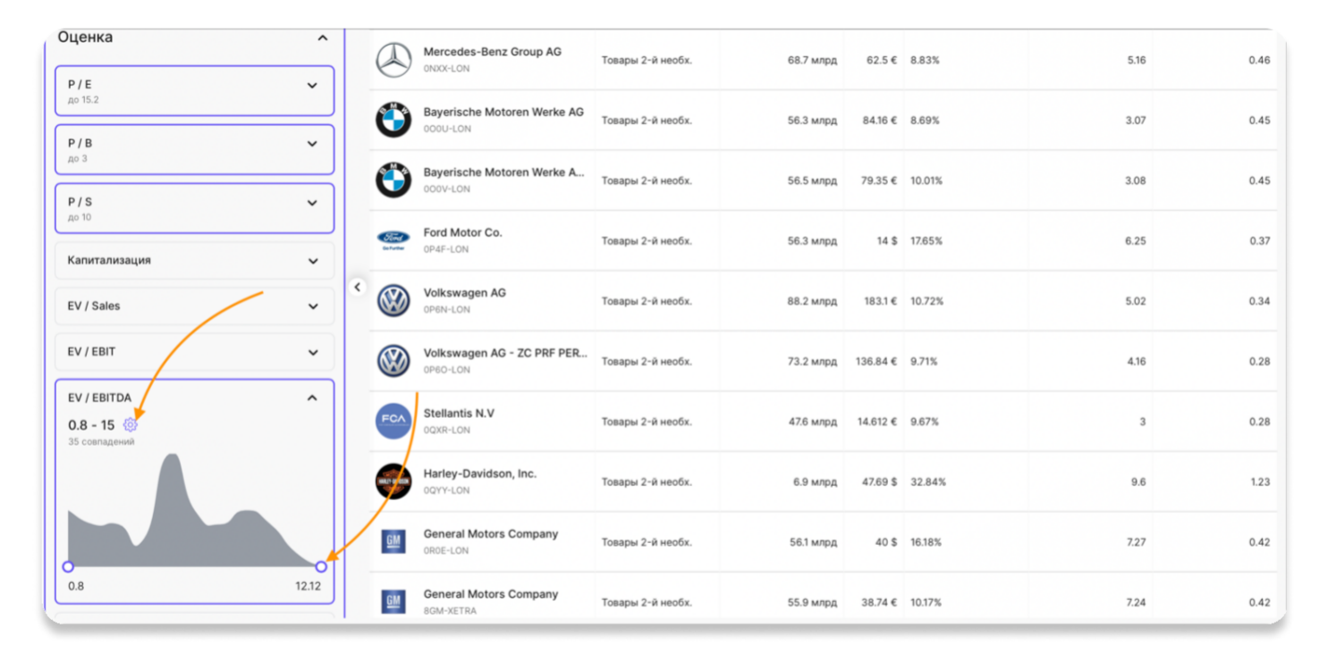Click the Stellantis FCA logo

tap(393, 422)
